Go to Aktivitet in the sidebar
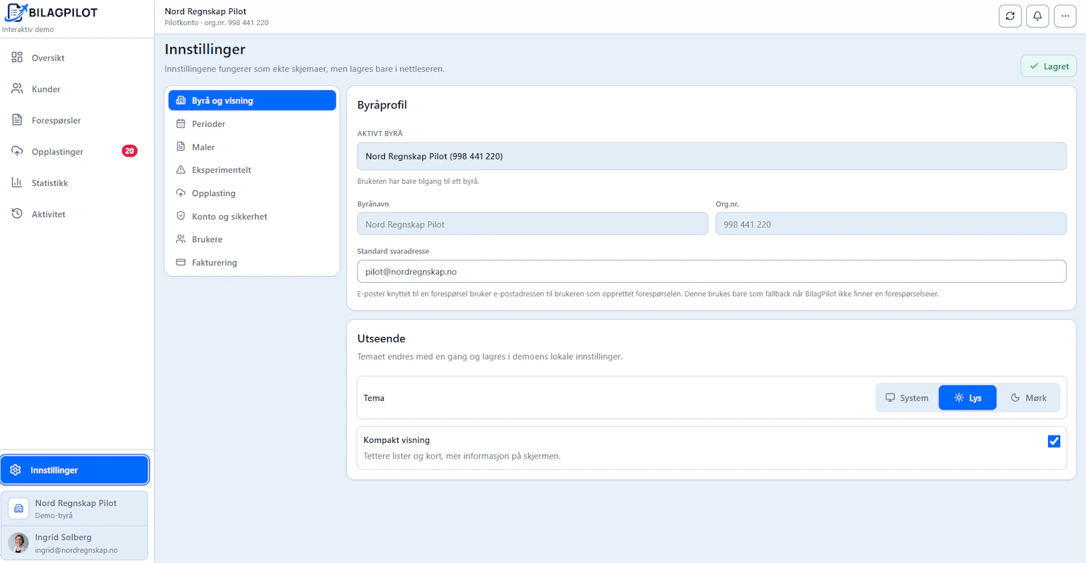Image resolution: width=1086 pixels, height=563 pixels. coord(75,214)
